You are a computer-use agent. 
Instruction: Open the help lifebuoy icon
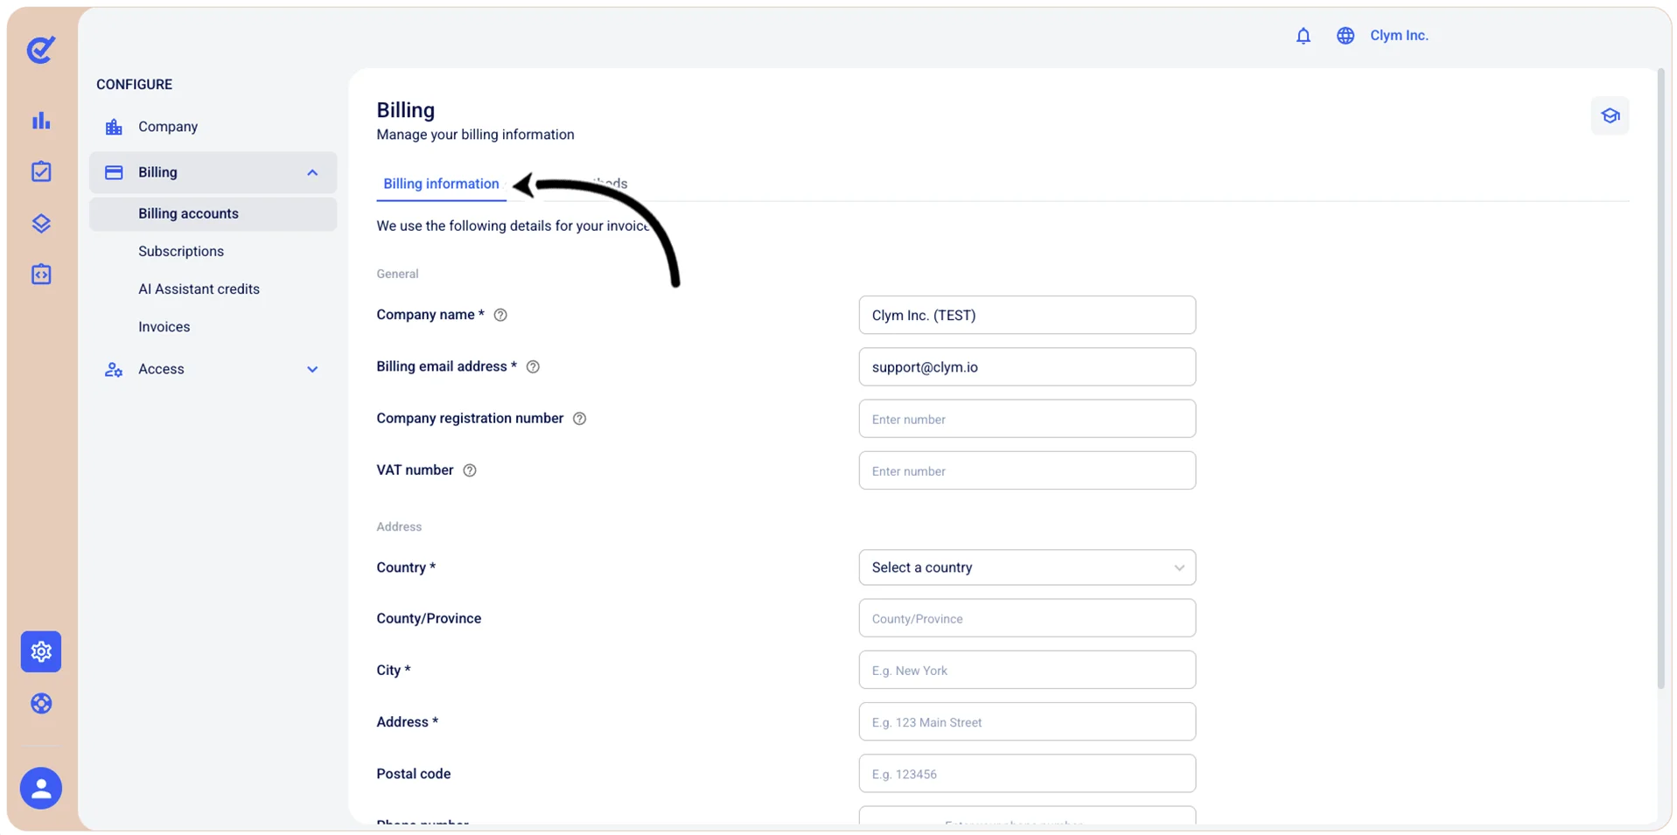(41, 703)
